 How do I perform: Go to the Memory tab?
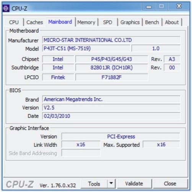pyautogui.click(x=86, y=22)
